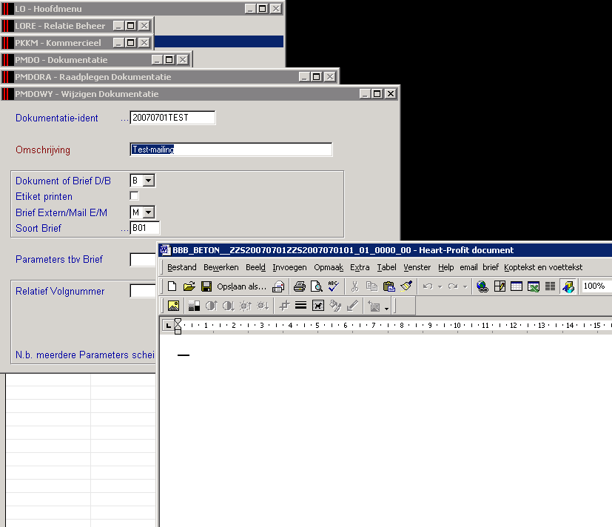Click the 100% zoom box
The height and width of the screenshot is (527, 612).
[596, 286]
